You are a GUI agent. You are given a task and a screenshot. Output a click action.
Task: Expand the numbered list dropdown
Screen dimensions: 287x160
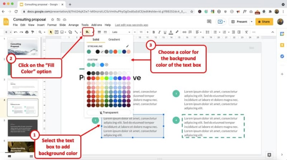[x=229, y=32]
